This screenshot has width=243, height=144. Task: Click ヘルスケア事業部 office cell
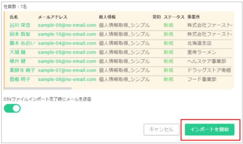point(207,61)
